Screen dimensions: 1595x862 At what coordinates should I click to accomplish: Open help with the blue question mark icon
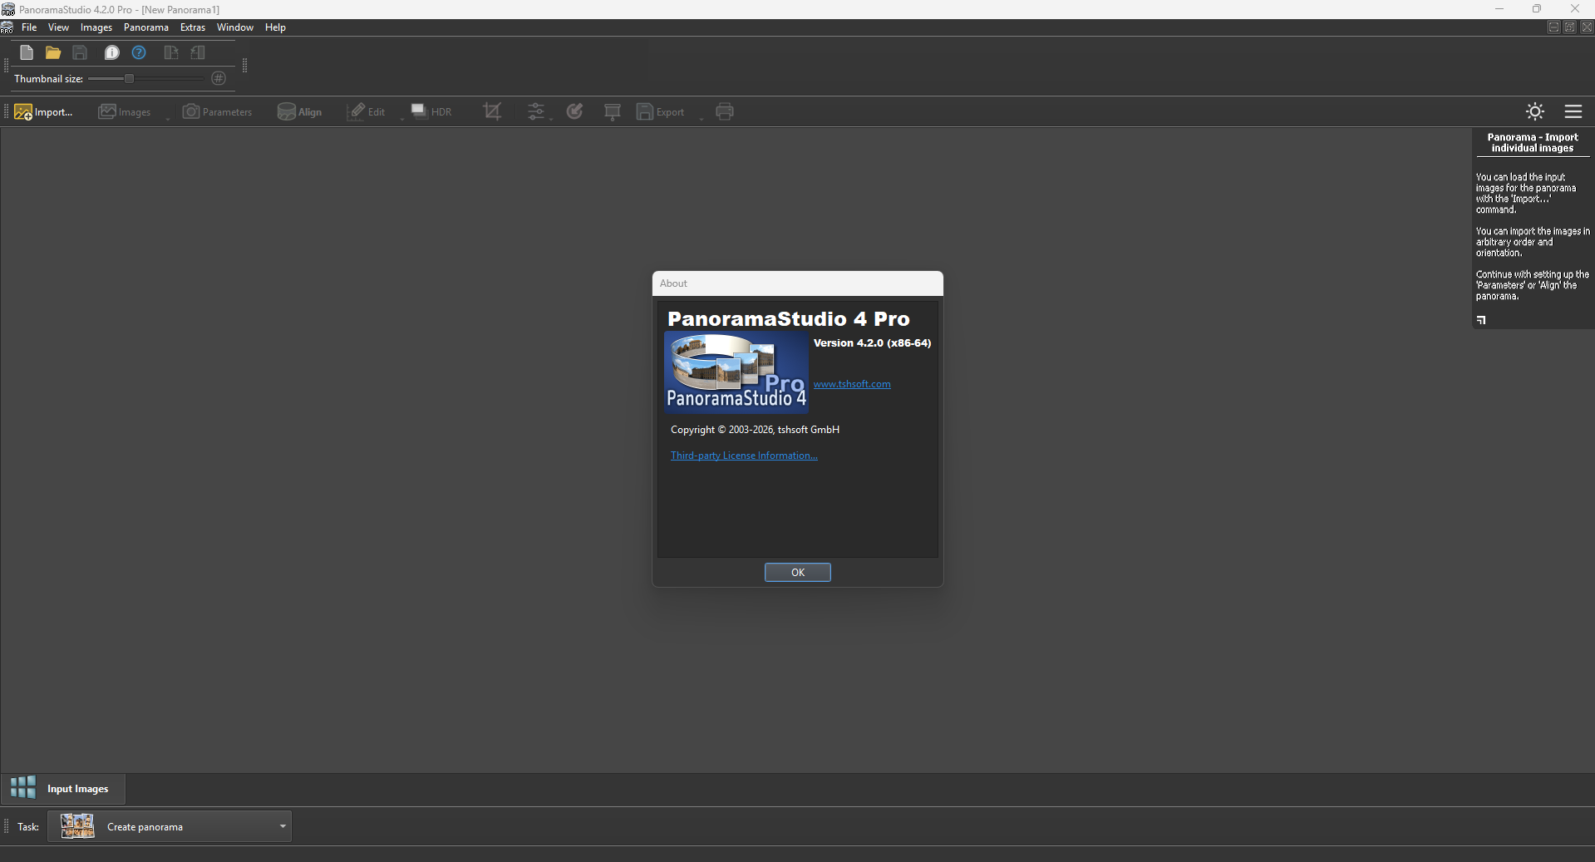click(139, 53)
